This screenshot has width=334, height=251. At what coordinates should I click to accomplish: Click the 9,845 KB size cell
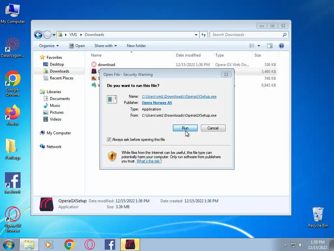tap(268, 85)
